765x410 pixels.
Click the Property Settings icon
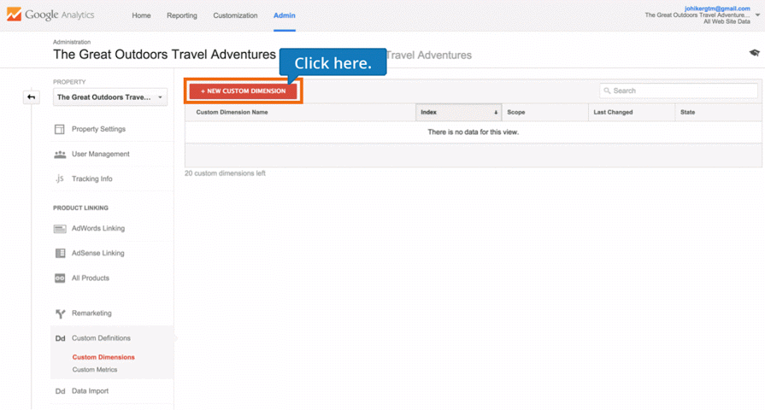(x=60, y=129)
